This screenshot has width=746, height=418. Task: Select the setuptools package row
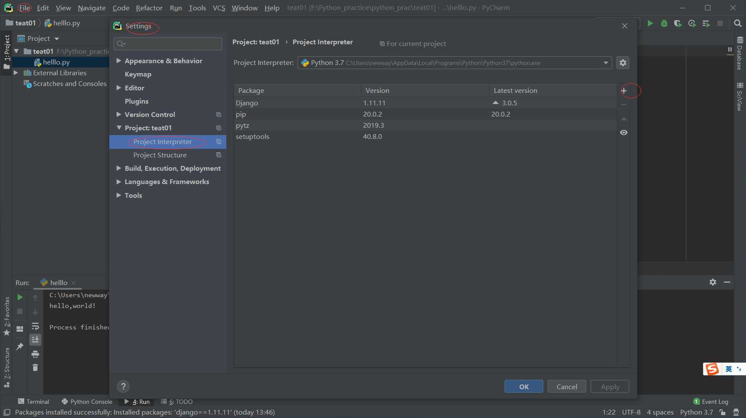click(x=425, y=136)
